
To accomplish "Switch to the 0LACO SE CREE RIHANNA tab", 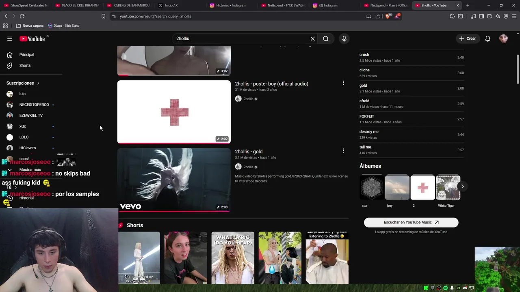I will tap(77, 5).
